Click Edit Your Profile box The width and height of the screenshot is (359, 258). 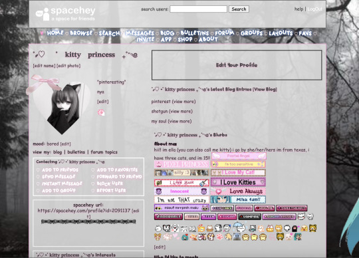point(237,65)
